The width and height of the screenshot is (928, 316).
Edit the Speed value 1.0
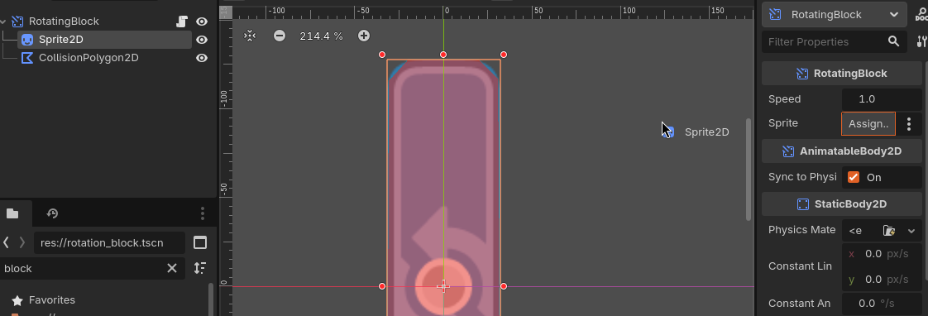[881, 98]
